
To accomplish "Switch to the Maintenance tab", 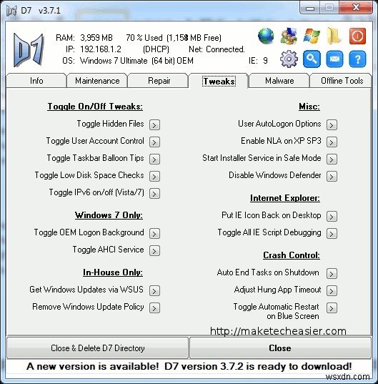I will [x=97, y=81].
